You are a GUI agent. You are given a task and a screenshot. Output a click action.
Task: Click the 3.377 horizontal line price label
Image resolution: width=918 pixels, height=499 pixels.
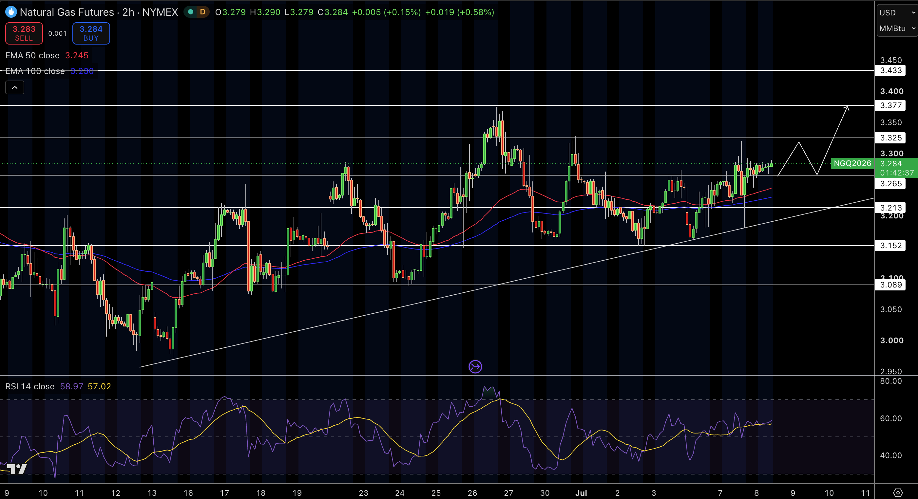pos(890,105)
